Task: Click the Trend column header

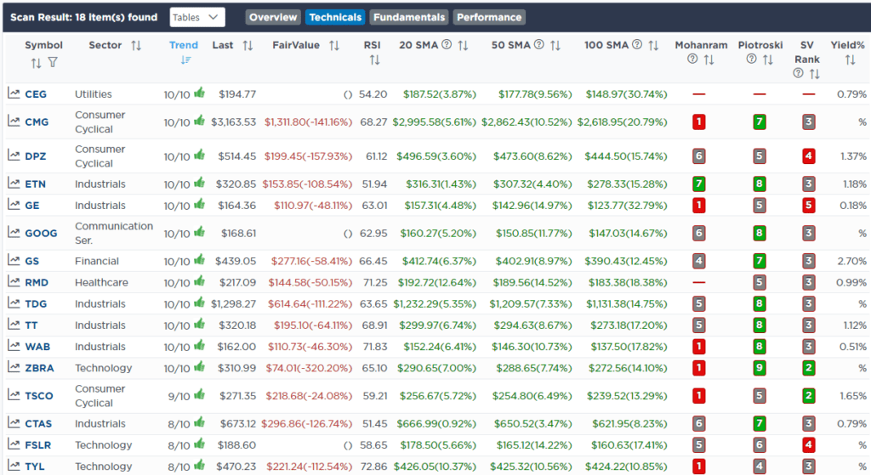Action: click(184, 46)
